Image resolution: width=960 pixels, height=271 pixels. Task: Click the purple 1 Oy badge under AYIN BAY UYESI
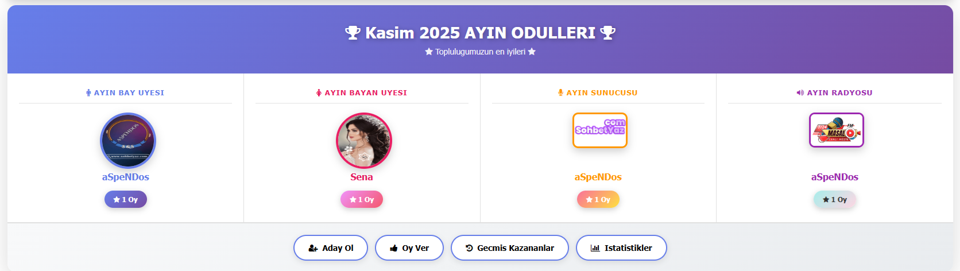click(x=126, y=199)
